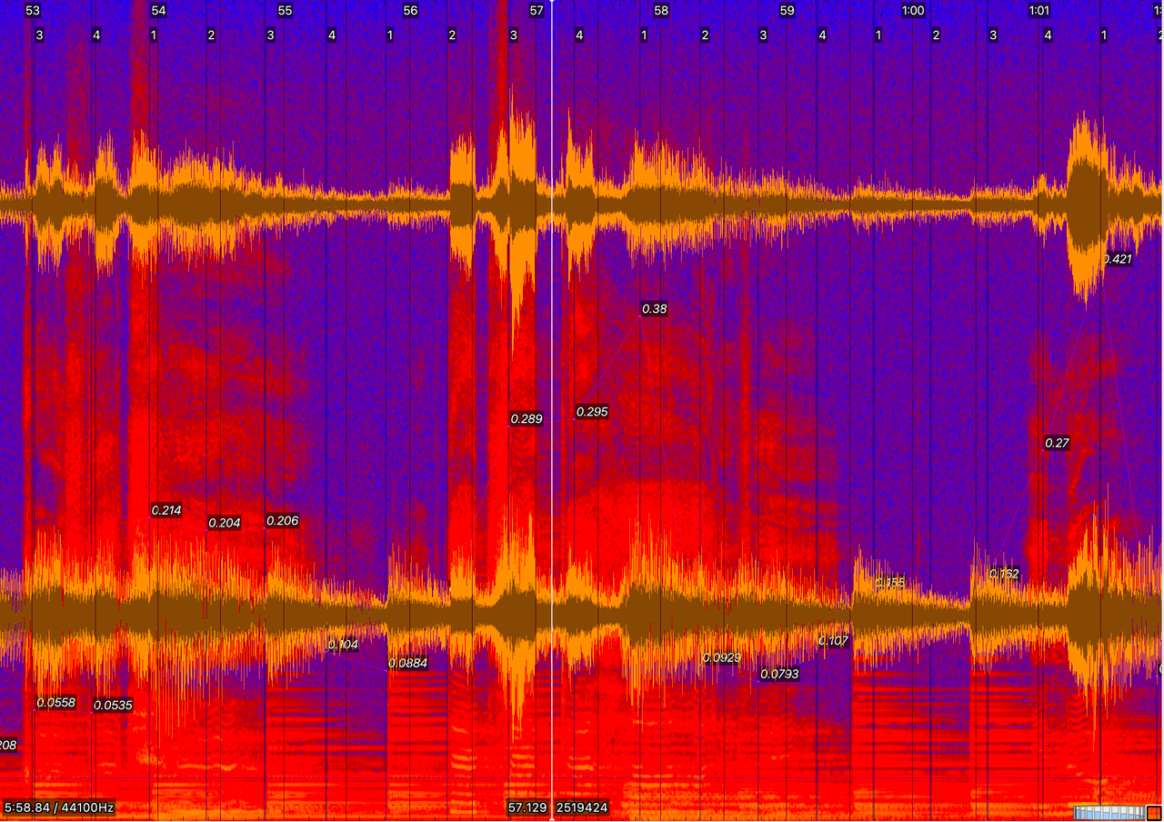
Task: Select the 0.38 curve point label
Action: pyautogui.click(x=655, y=309)
